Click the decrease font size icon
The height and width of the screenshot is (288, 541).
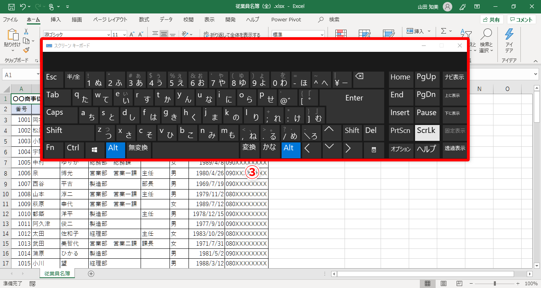(x=141, y=34)
